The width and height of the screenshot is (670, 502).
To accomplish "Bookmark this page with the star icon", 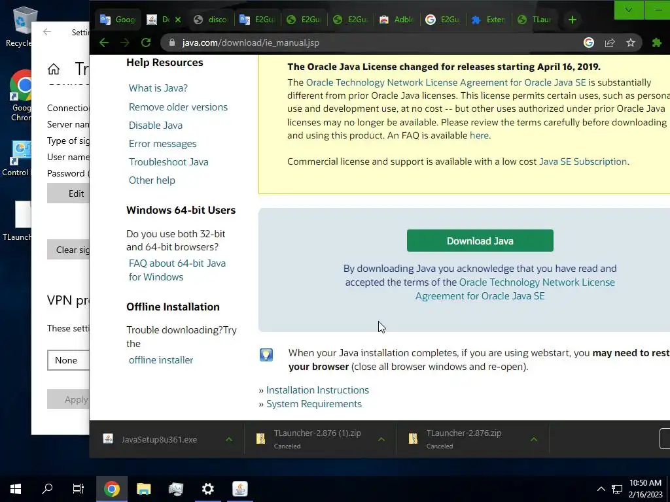I will pos(631,42).
